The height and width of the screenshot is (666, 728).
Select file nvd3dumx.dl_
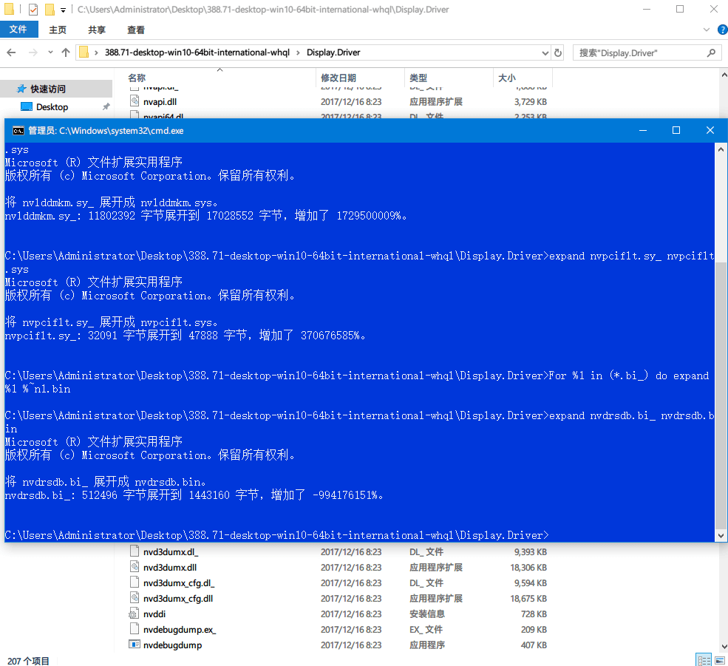point(171,551)
